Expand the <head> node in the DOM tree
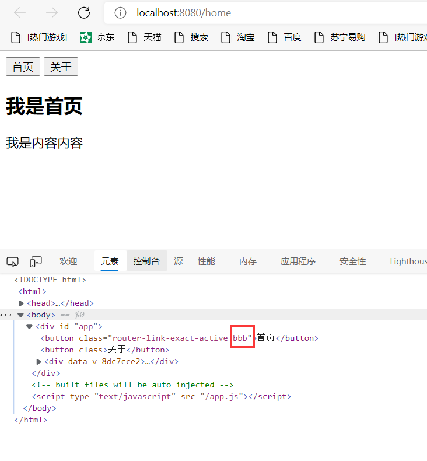The height and width of the screenshot is (461, 427). click(x=21, y=303)
